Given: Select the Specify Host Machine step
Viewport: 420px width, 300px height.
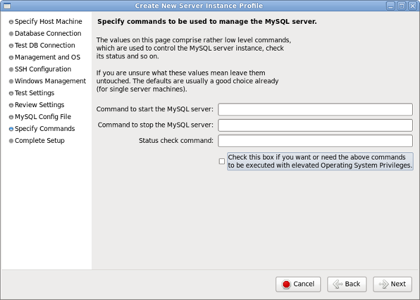Looking at the screenshot, I should [x=48, y=21].
